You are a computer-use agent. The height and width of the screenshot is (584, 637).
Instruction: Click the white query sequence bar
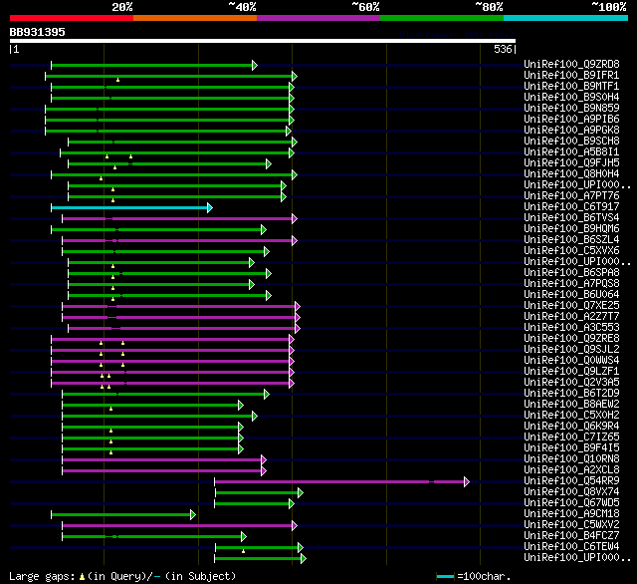pyautogui.click(x=263, y=41)
